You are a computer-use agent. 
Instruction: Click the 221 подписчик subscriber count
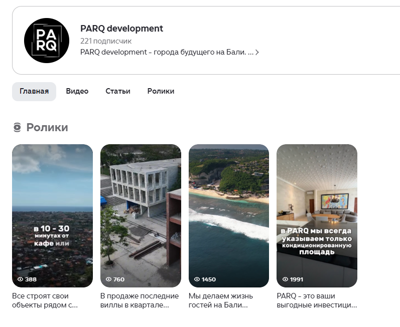coord(106,41)
